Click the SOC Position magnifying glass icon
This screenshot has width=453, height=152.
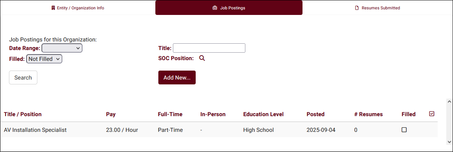point(202,58)
